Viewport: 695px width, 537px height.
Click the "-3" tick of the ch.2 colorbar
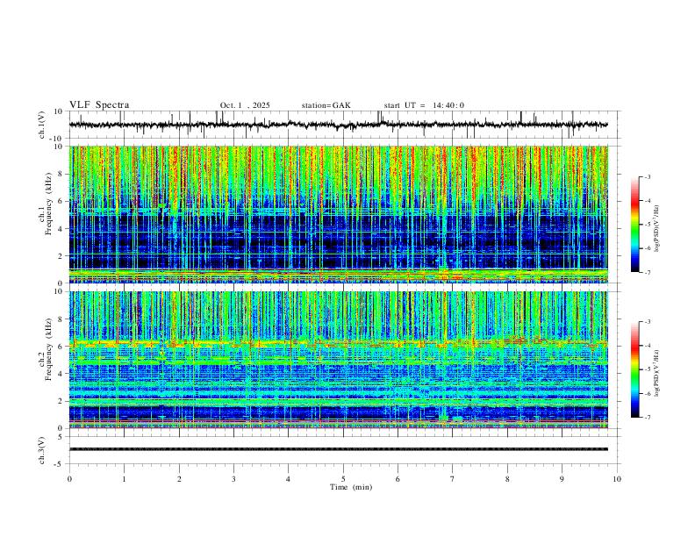(x=647, y=322)
